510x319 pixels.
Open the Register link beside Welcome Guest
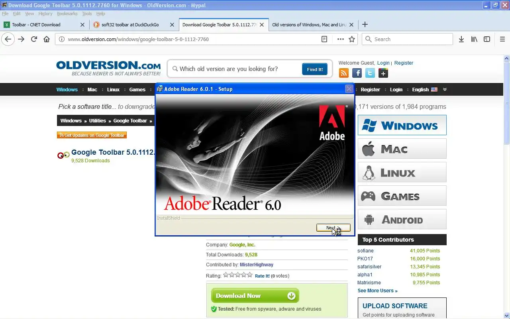click(x=404, y=63)
